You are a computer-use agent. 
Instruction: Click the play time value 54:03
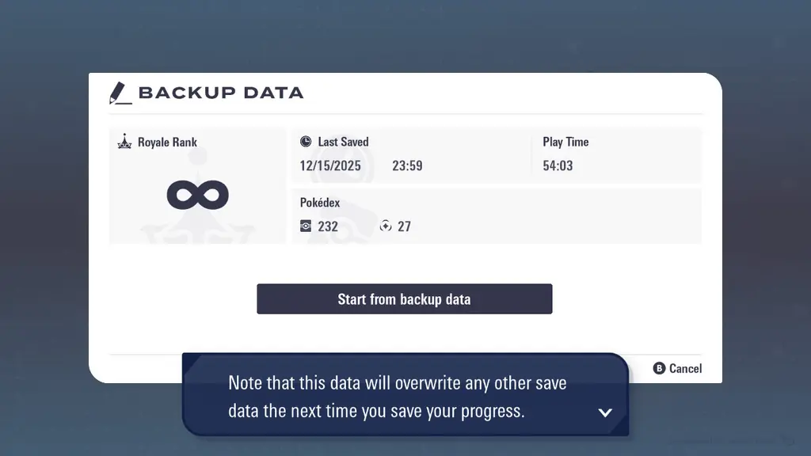(558, 165)
